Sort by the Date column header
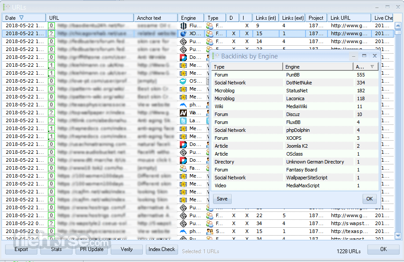Screen dimensions: 404x262 pos(24,18)
